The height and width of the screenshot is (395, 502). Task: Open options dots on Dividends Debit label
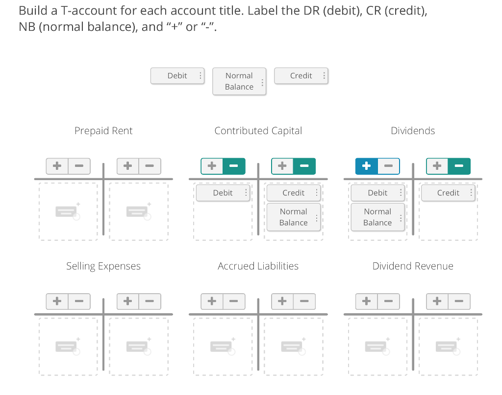coord(401,192)
